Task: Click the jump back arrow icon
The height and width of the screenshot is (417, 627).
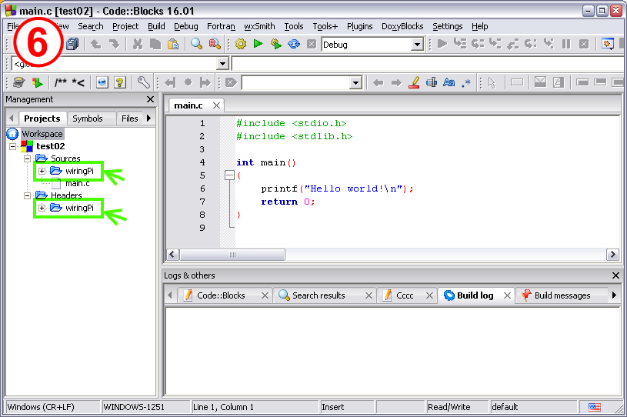Action: [x=378, y=83]
